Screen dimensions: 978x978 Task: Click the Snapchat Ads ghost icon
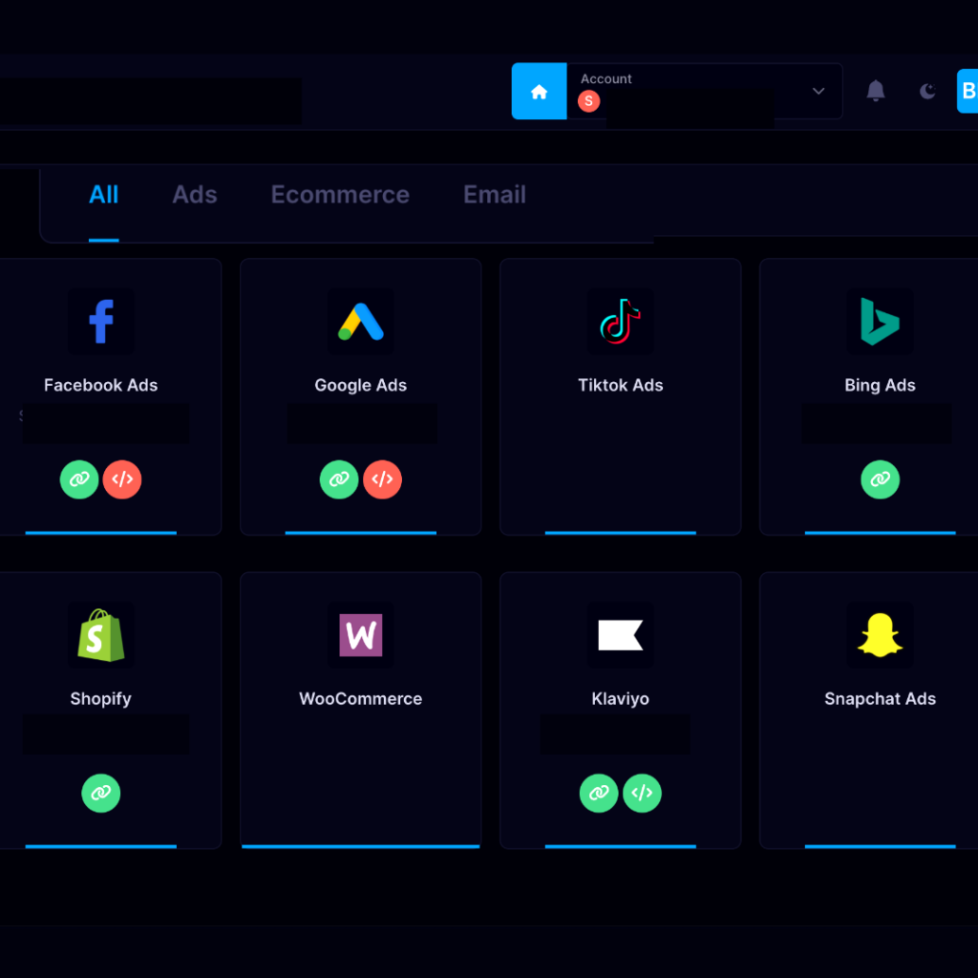coord(880,635)
